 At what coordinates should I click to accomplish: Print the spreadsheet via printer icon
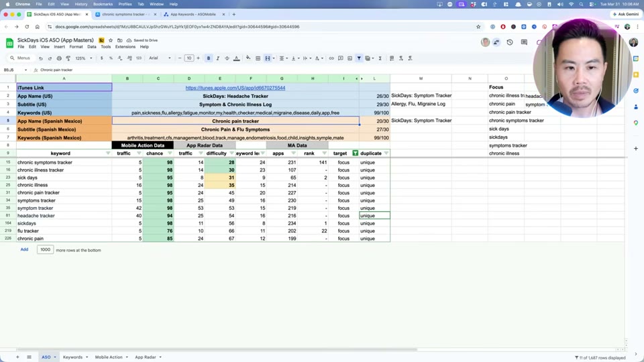(x=59, y=58)
